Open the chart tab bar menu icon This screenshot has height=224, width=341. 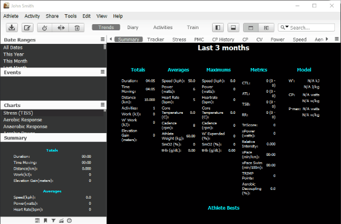337,39
